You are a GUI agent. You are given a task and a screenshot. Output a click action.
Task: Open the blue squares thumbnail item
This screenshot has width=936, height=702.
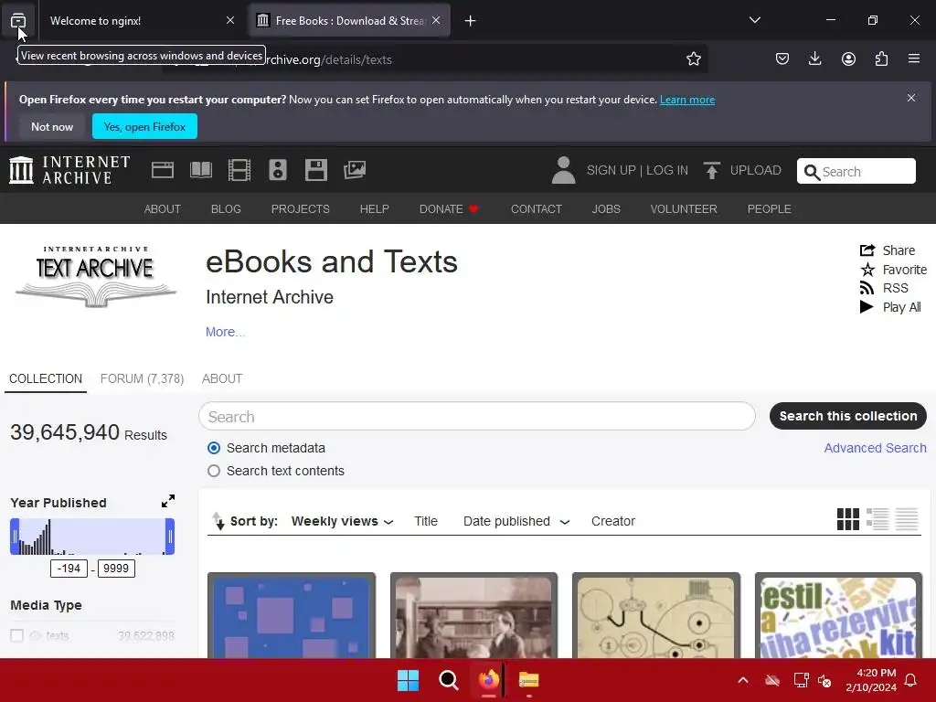pyautogui.click(x=292, y=615)
